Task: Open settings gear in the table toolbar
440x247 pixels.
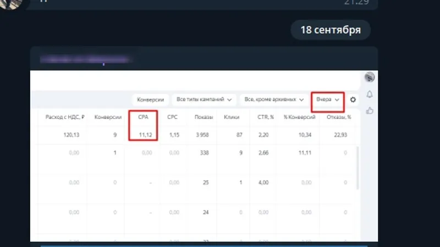Action: 353,100
